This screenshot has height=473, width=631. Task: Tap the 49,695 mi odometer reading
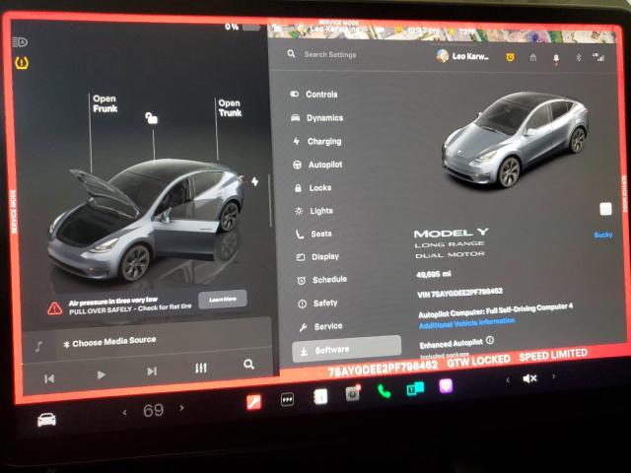click(434, 274)
